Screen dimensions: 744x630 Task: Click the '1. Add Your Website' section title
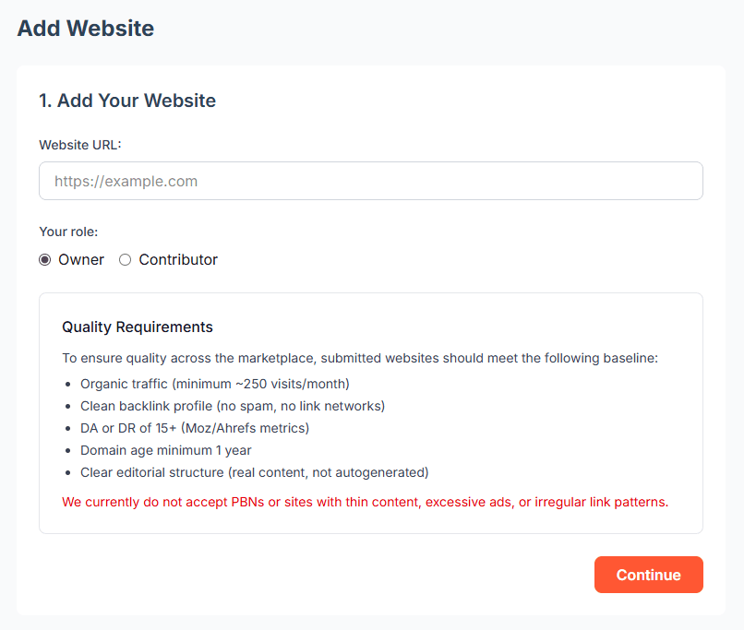126,101
